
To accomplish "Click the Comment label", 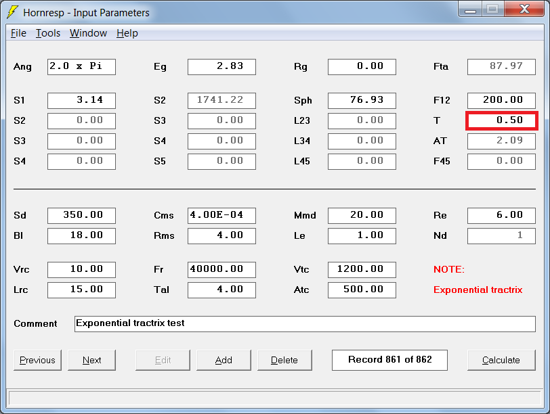I will (35, 323).
